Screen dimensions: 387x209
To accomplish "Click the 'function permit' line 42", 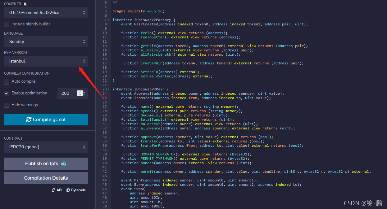I will [246, 172].
